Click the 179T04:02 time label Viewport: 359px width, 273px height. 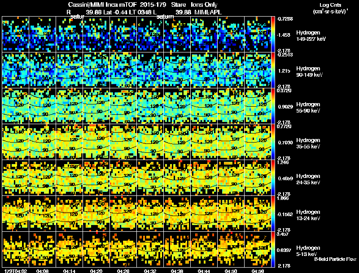coord(16,271)
